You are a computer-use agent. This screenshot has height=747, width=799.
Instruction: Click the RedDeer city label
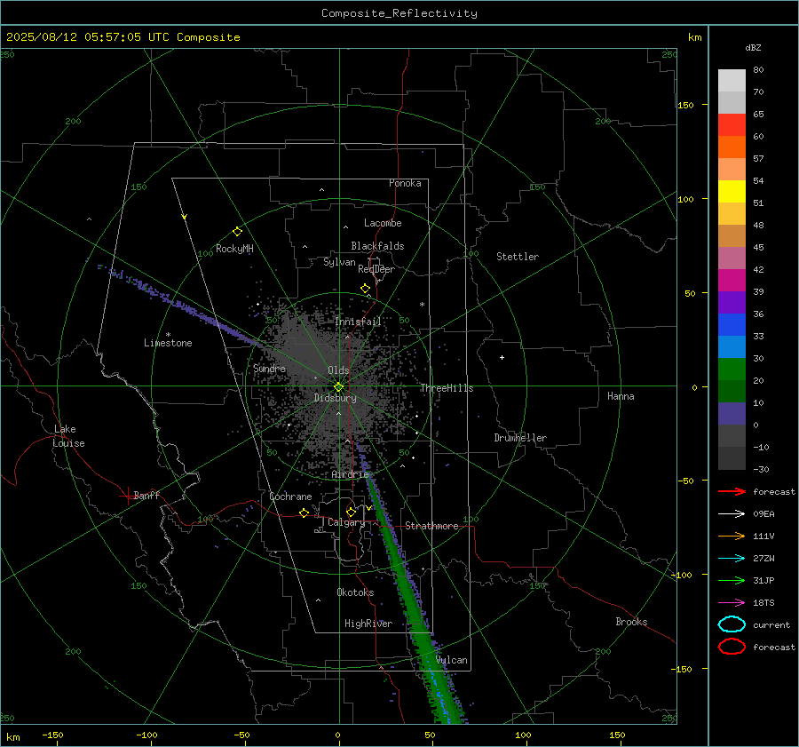376,269
